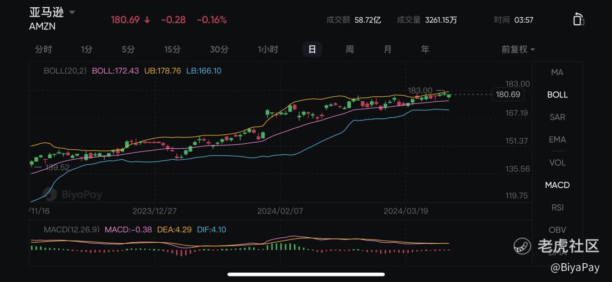The image size is (612, 282).
Task: Click the 135.56 price axis label
Action: pyautogui.click(x=518, y=169)
